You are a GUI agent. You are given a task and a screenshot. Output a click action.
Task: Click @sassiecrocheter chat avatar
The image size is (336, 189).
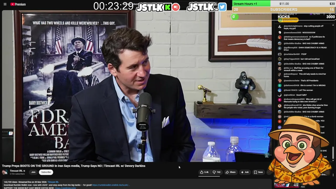click(x=280, y=81)
